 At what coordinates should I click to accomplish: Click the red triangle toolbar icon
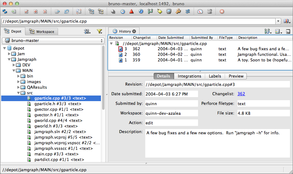click(x=132, y=12)
